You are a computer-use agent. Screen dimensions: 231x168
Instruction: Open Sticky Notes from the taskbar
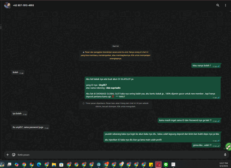point(151,164)
